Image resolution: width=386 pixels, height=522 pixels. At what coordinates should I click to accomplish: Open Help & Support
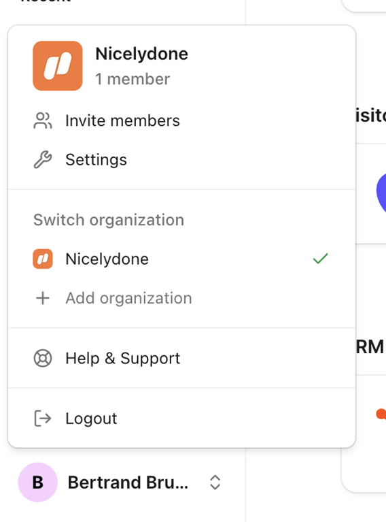point(181,358)
